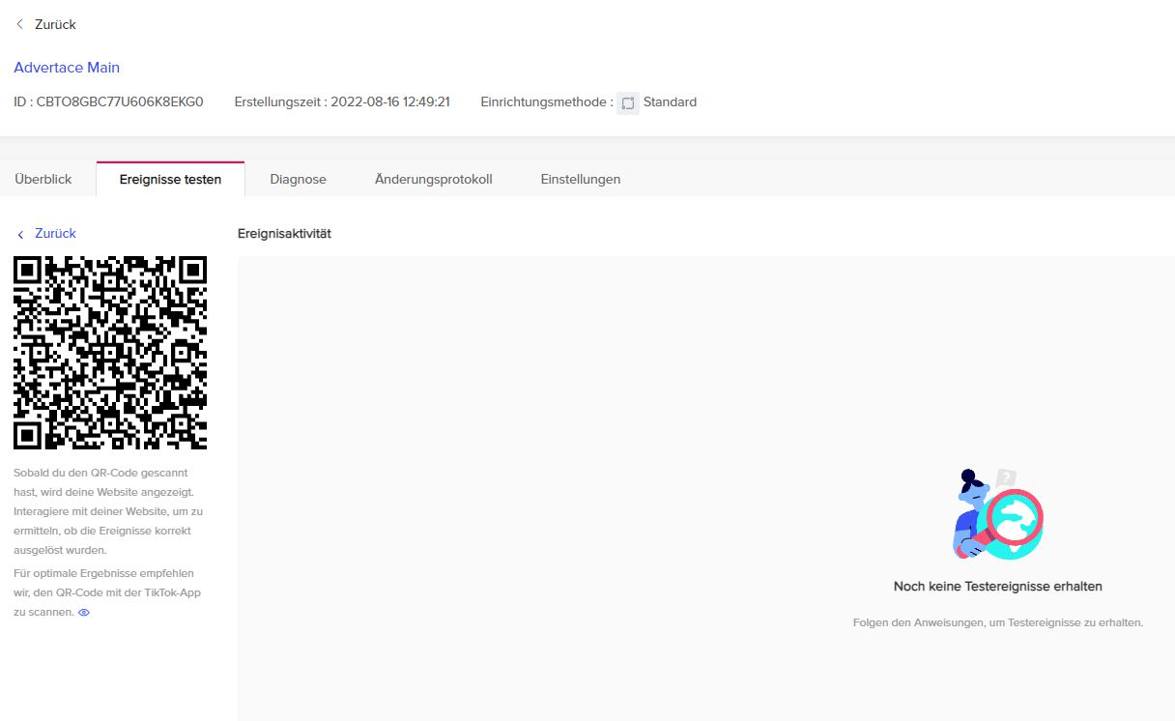
Task: Click the eye icon after QR-Code instructions
Action: click(x=84, y=612)
